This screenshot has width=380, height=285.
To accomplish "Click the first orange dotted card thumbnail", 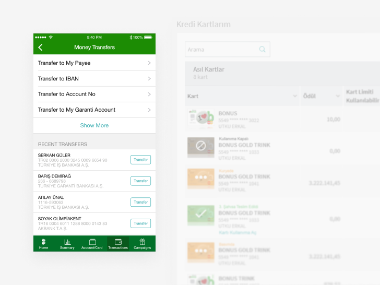I will [x=201, y=179].
